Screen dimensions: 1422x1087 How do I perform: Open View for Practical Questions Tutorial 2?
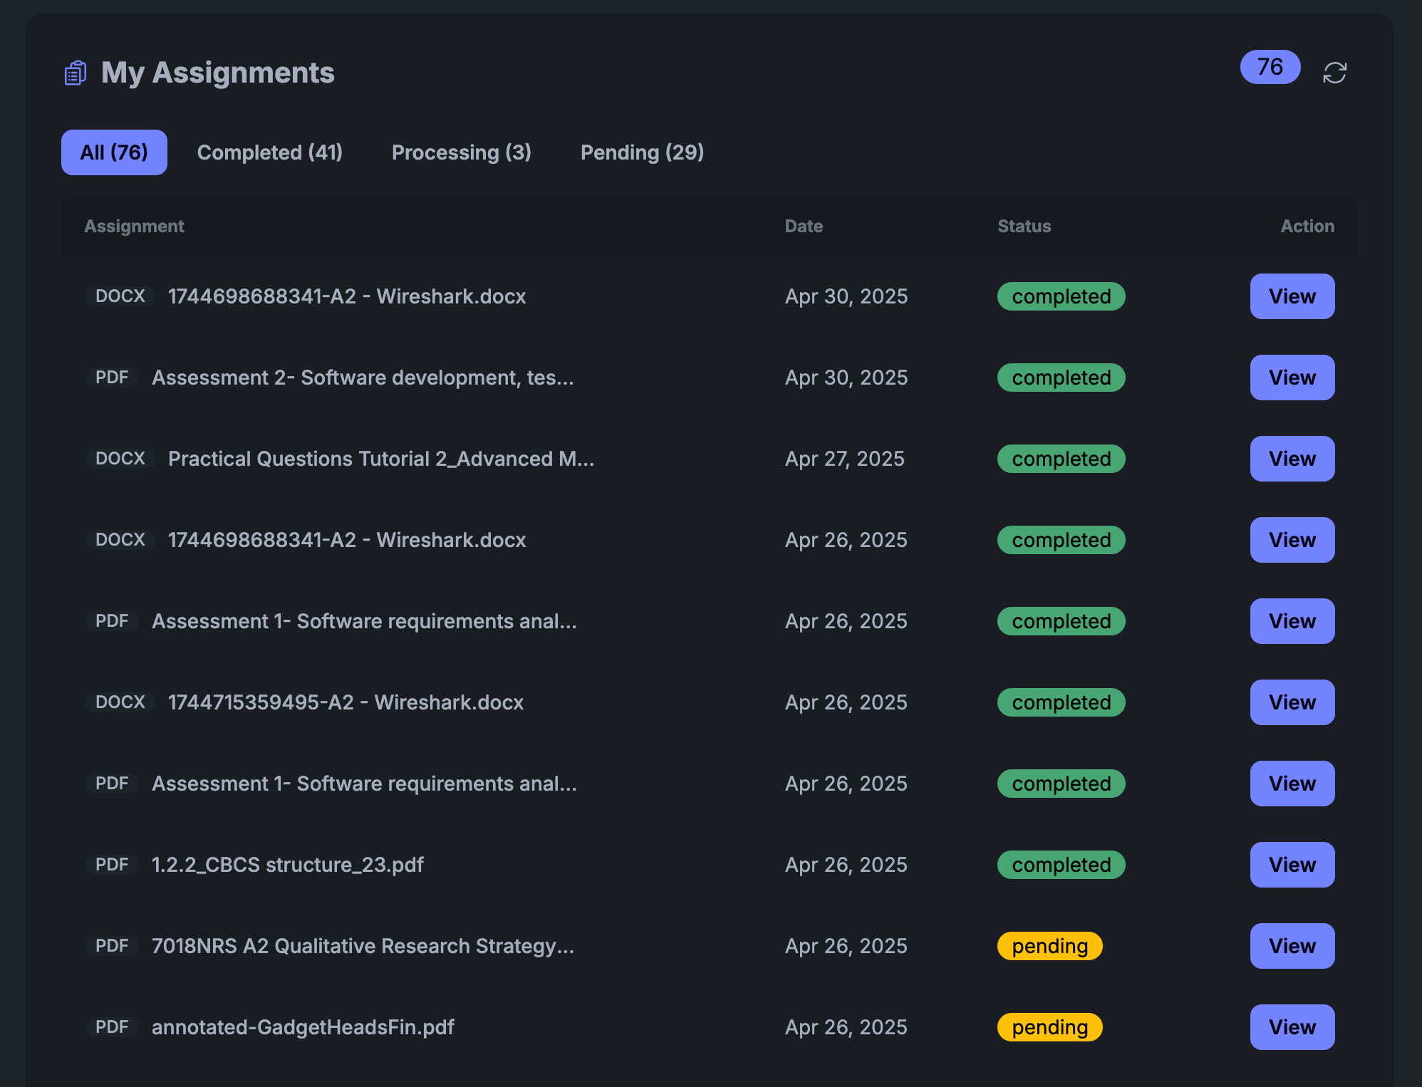pyautogui.click(x=1292, y=459)
